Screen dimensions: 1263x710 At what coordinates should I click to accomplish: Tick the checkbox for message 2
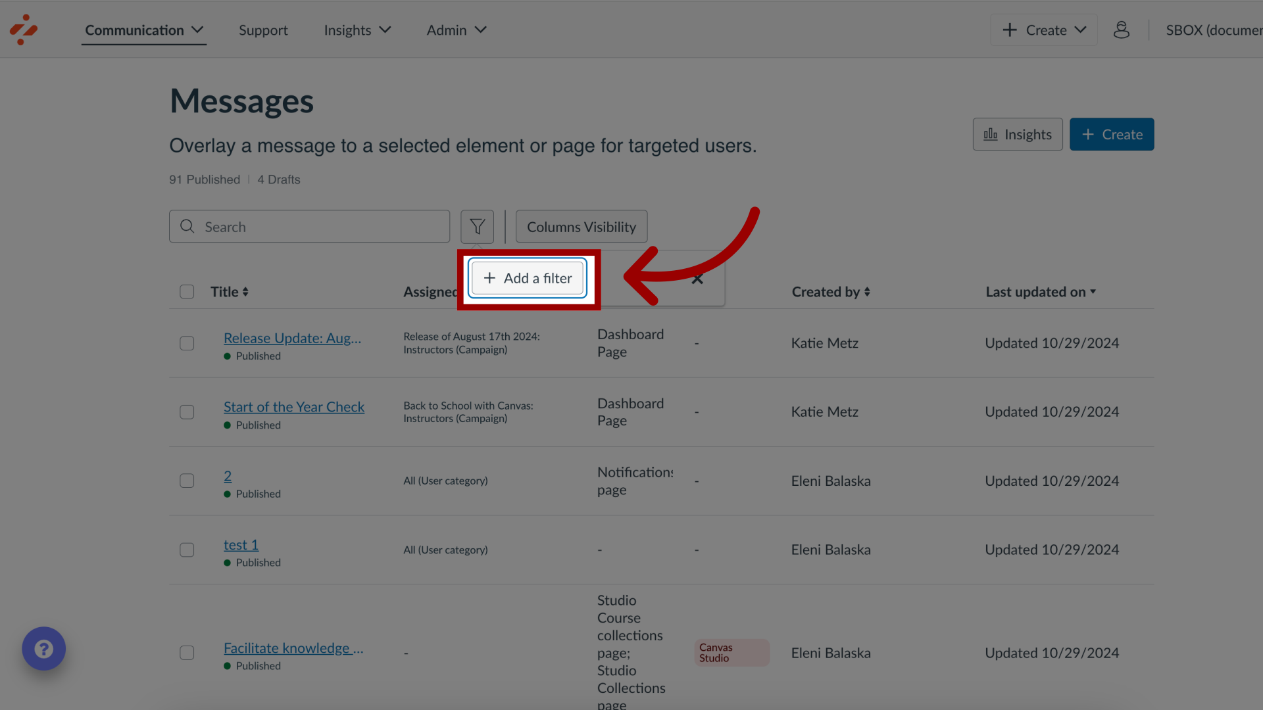coord(187,481)
